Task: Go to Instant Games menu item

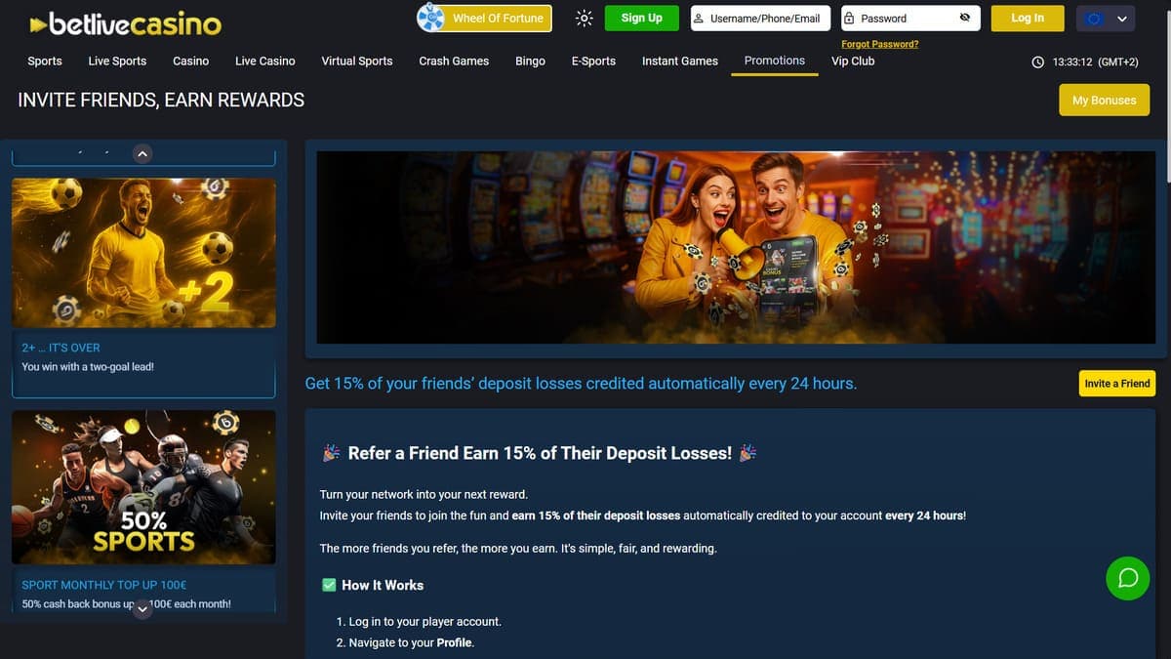Action: (x=680, y=61)
